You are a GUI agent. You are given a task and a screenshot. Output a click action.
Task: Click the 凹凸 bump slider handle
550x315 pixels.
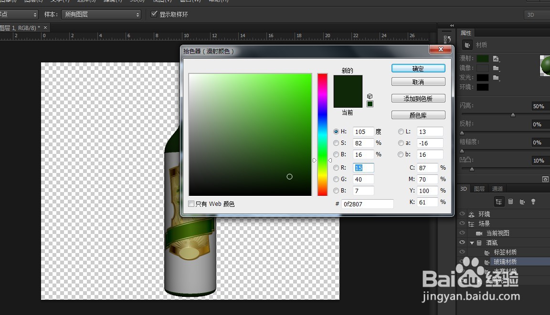[472, 169]
